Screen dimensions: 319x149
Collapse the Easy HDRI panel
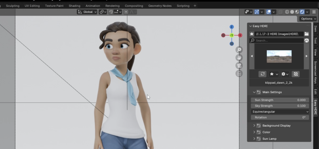pos(250,26)
